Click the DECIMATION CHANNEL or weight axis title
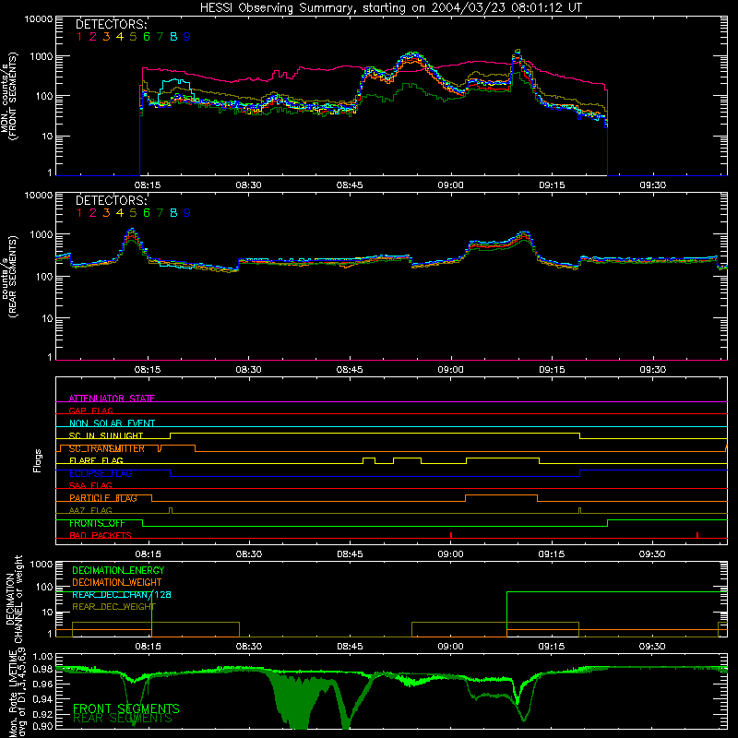Image resolution: width=738 pixels, height=738 pixels. tap(14, 599)
